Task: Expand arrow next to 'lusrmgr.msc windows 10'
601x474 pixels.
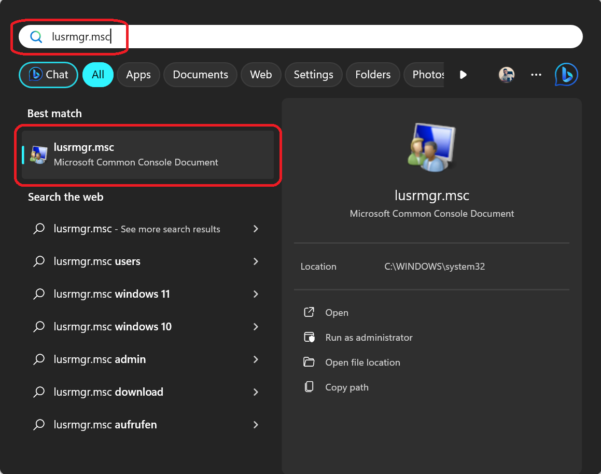Action: tap(256, 327)
